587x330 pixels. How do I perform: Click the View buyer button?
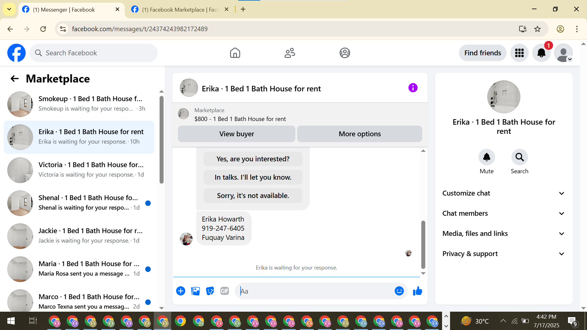pos(236,134)
